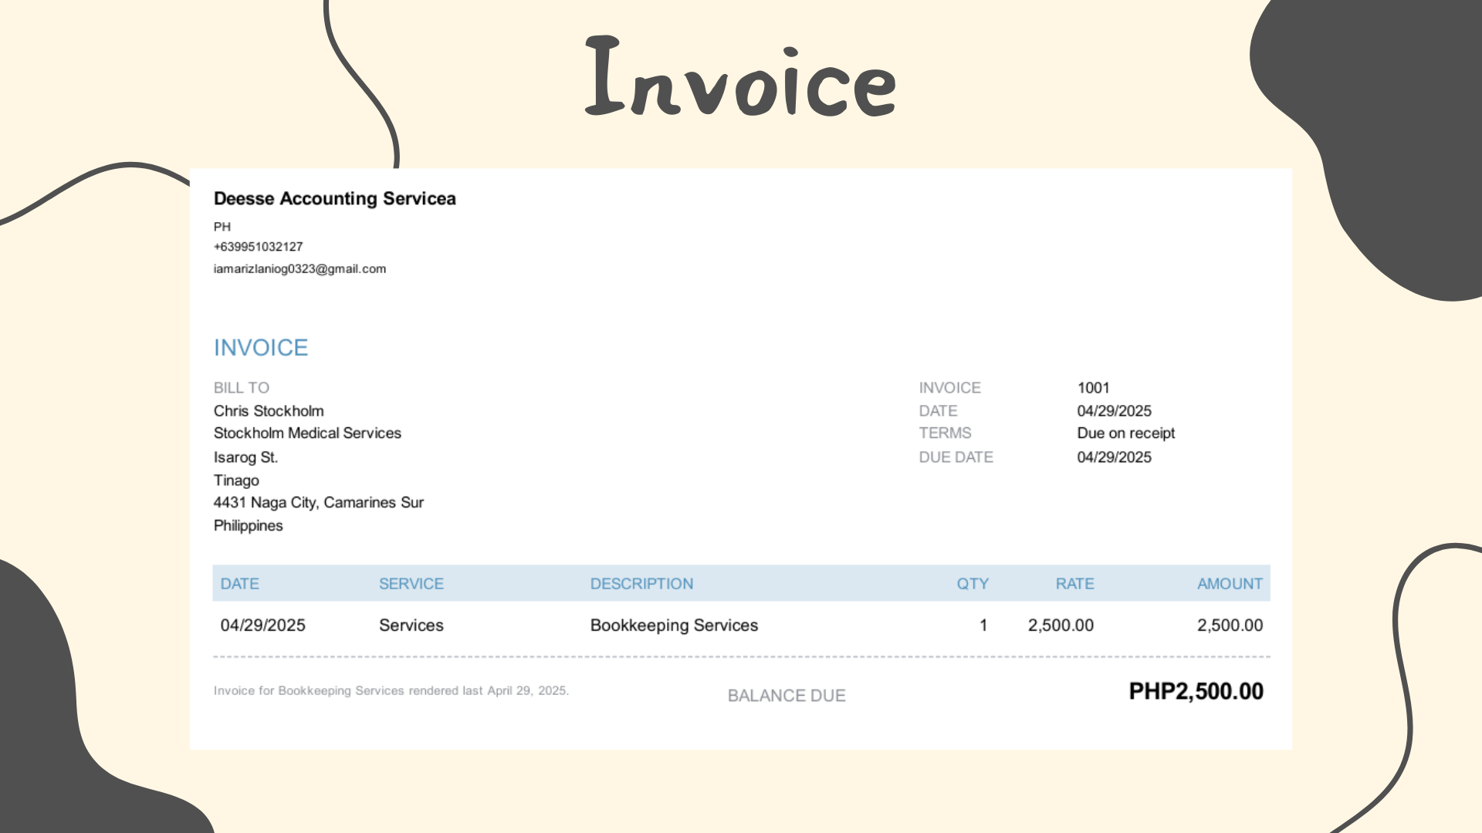Click the PHP2,500.00 balance due total
The image size is (1482, 833).
1196,691
